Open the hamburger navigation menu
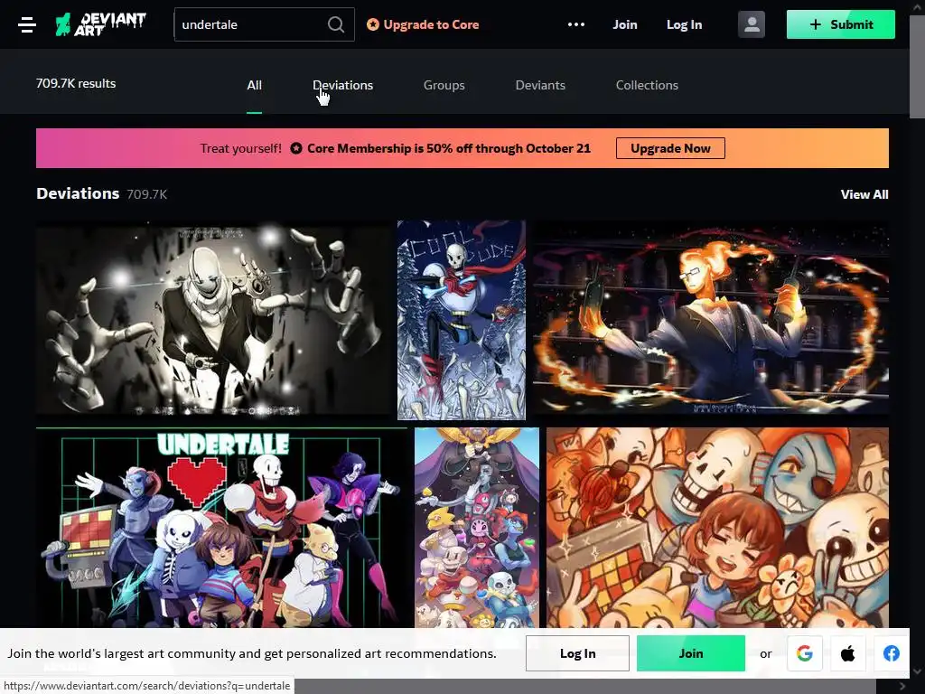 point(27,24)
